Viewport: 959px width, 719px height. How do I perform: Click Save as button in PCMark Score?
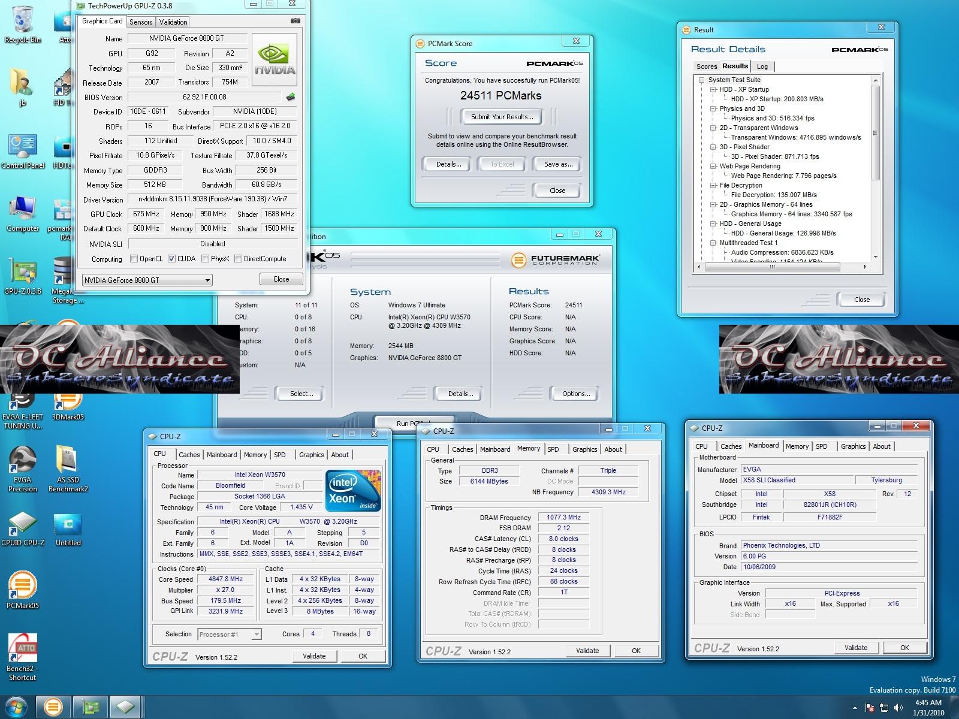click(x=558, y=164)
